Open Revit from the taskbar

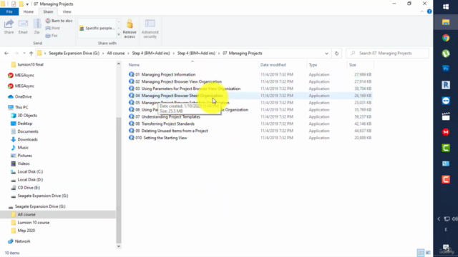(446, 85)
